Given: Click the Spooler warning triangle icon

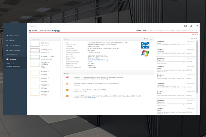Looking at the screenshot, I should 67,83.
